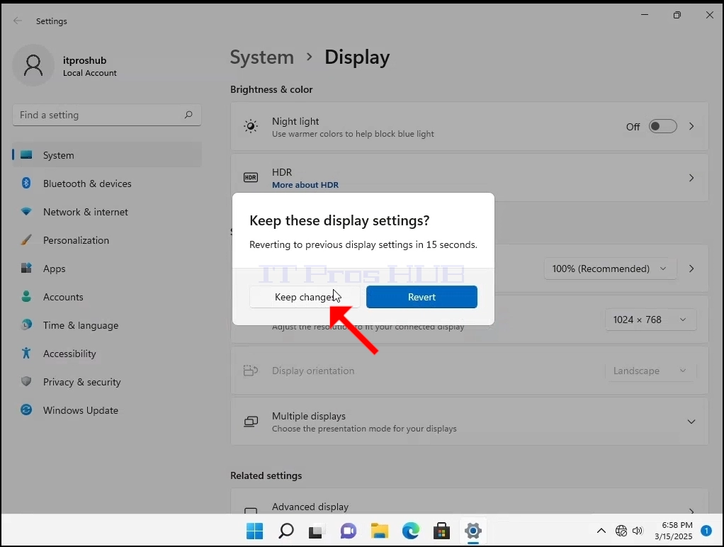Image resolution: width=724 pixels, height=547 pixels.
Task: Open the clock showing 6:58 PM
Action: coord(673,531)
